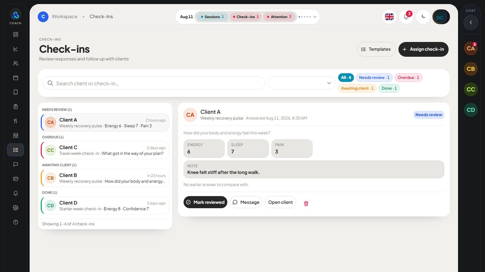The width and height of the screenshot is (485, 272).
Task: Delete check-in using red trash icon
Action: tap(306, 203)
